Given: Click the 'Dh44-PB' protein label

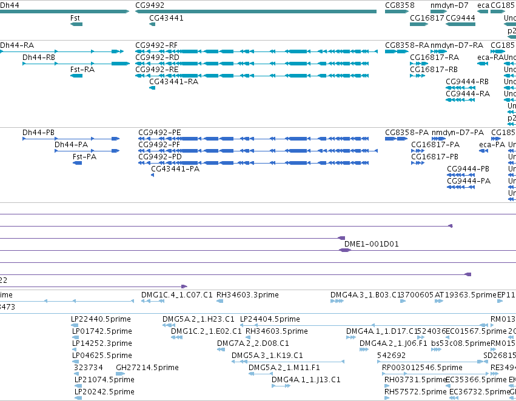Looking at the screenshot, I should 38,133.
